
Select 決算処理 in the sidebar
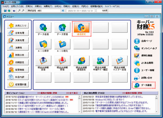tap(18, 40)
